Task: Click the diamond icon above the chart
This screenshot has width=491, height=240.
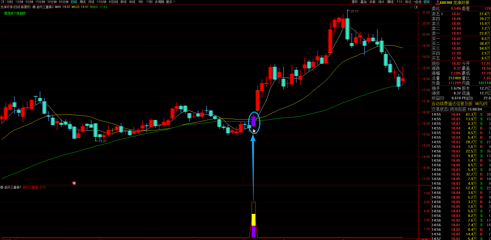Action: tap(411, 7)
